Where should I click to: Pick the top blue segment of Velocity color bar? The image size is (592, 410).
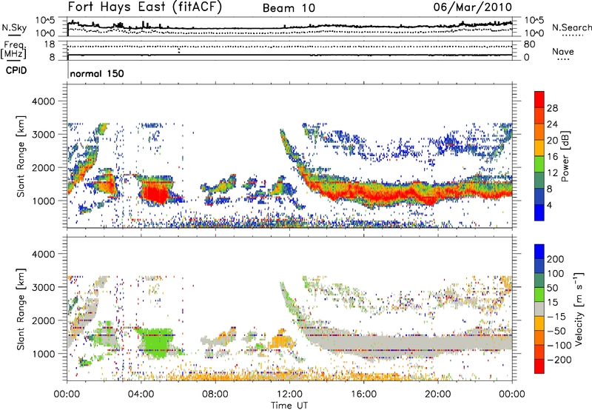pos(539,252)
